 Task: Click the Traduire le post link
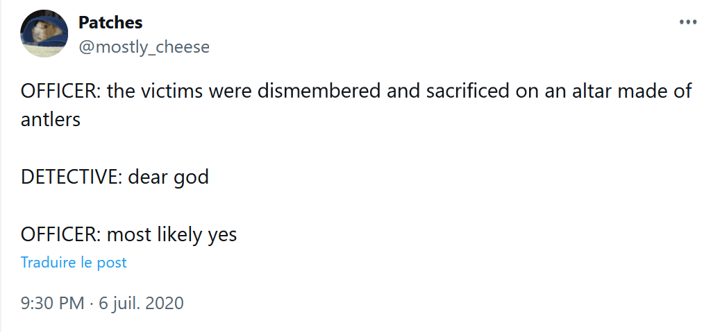[x=74, y=263]
